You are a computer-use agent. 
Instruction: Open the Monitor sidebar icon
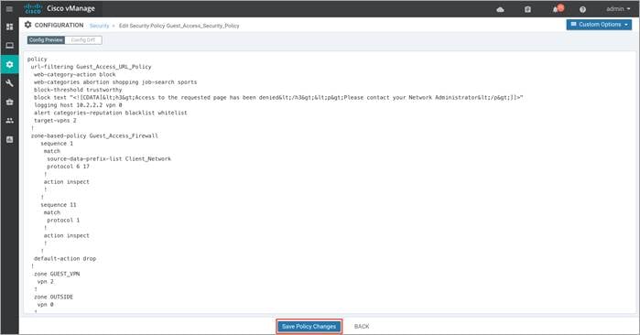pyautogui.click(x=9, y=45)
